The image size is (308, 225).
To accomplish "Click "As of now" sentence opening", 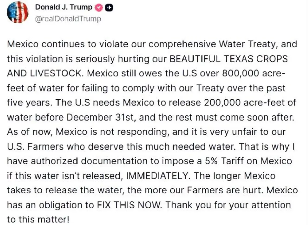I will coord(30,132).
